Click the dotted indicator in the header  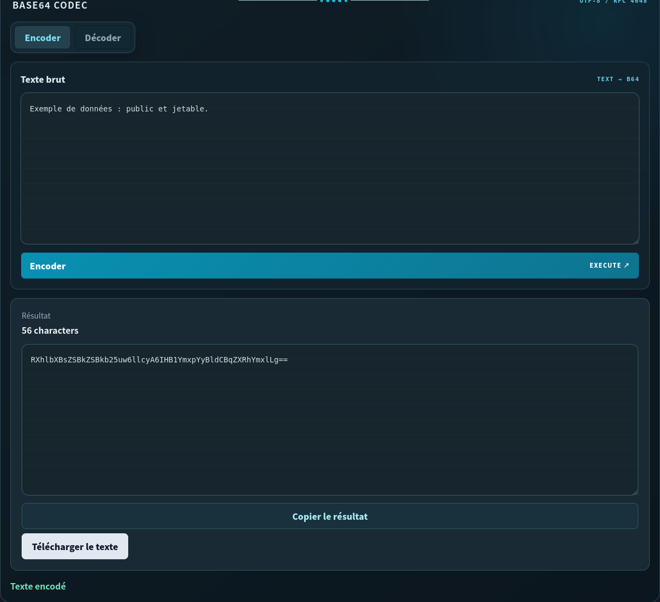coord(334,1)
